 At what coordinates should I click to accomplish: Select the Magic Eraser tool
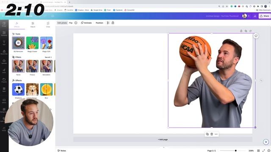click(x=32, y=43)
